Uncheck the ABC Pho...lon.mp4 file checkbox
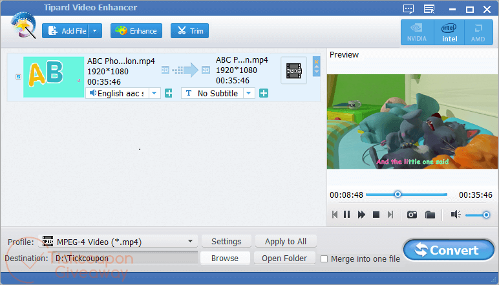Viewport: 499px width, 285px height. [x=19, y=77]
